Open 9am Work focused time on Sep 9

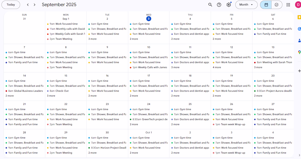107,62
